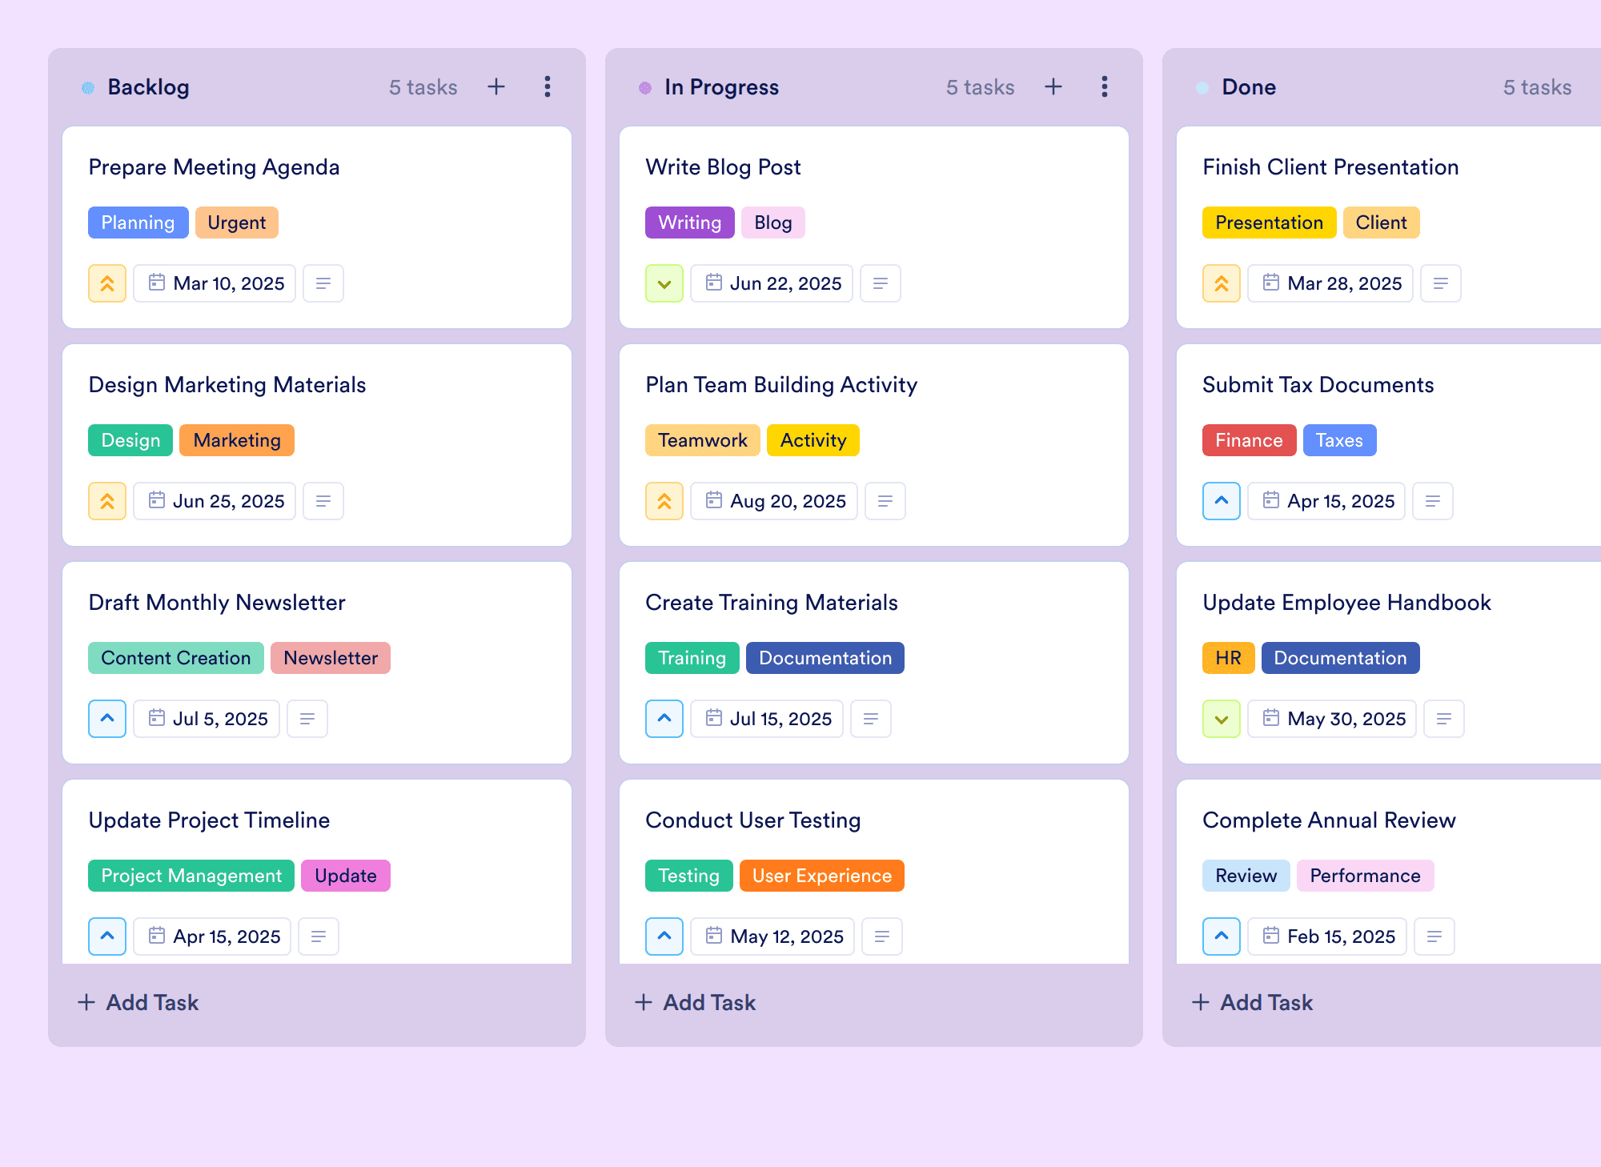The width and height of the screenshot is (1601, 1167).
Task: Click the Planning tag
Action: click(x=138, y=223)
